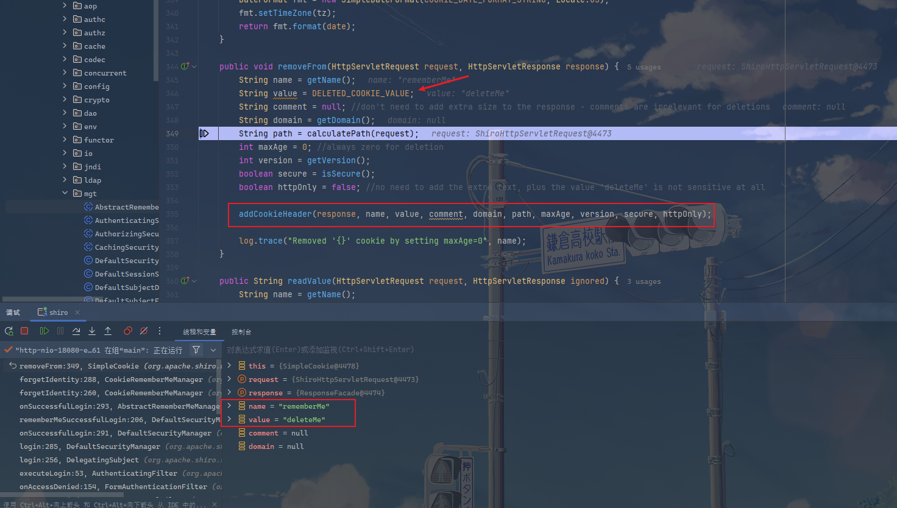The width and height of the screenshot is (897, 508).
Task: Click the 调试 tool window label
Action: pos(13,312)
